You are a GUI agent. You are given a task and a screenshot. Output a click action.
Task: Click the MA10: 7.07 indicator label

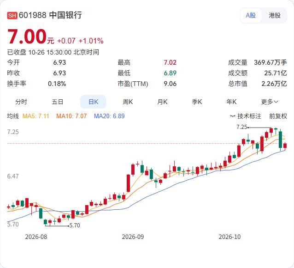click(71, 116)
